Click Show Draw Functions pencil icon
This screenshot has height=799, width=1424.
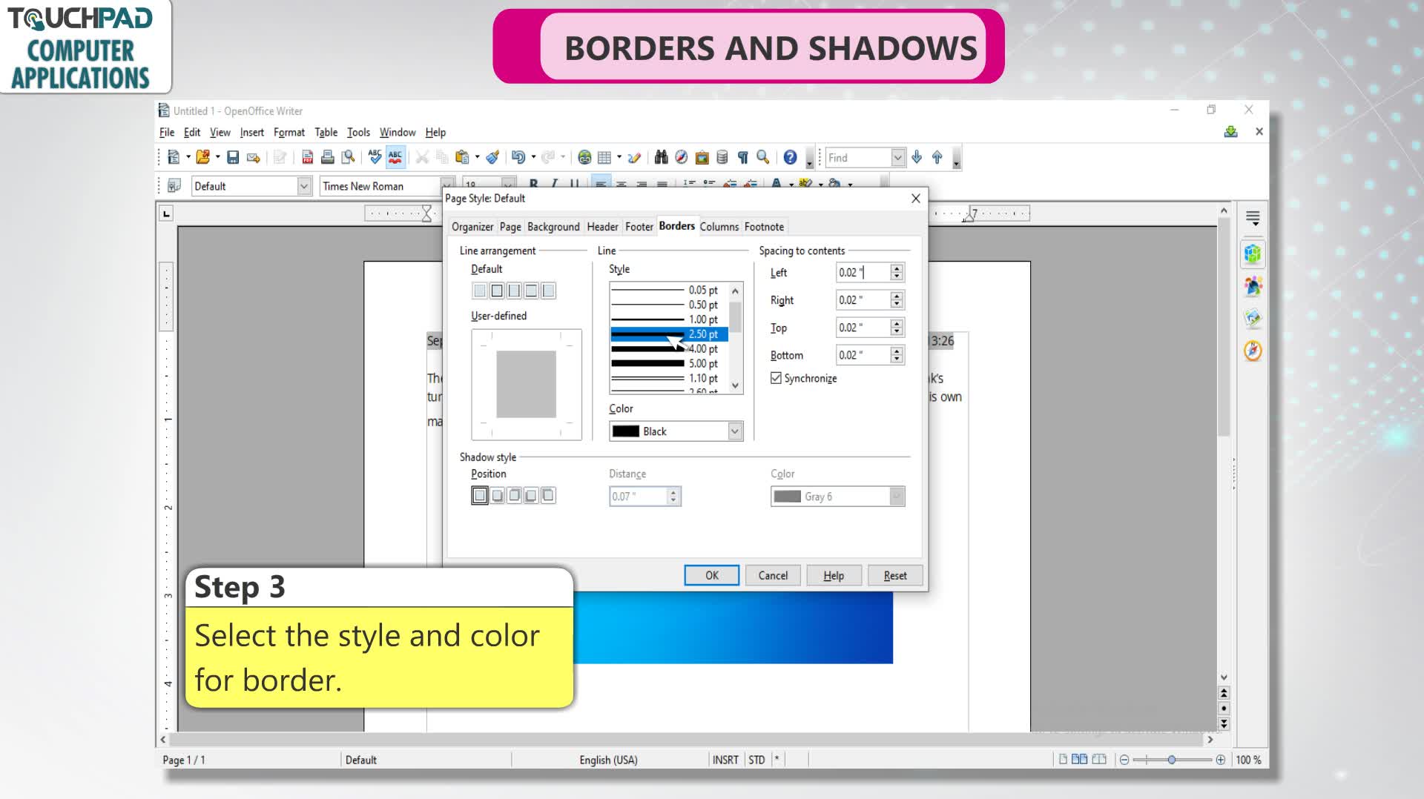click(634, 157)
